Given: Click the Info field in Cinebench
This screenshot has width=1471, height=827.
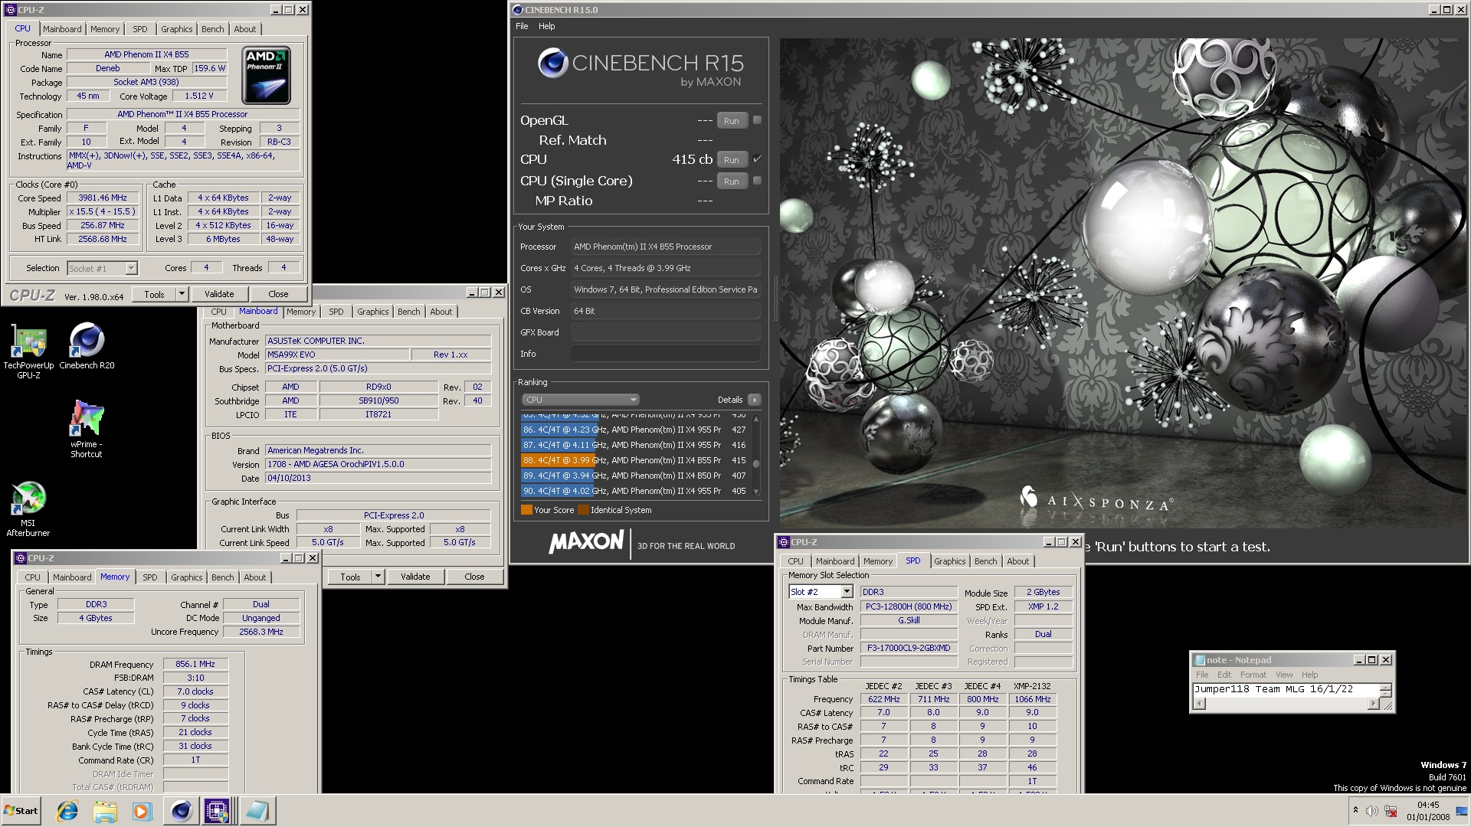Looking at the screenshot, I should pyautogui.click(x=665, y=354).
